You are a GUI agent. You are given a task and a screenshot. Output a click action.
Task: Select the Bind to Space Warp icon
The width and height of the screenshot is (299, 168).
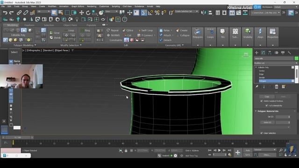[x=32, y=13]
